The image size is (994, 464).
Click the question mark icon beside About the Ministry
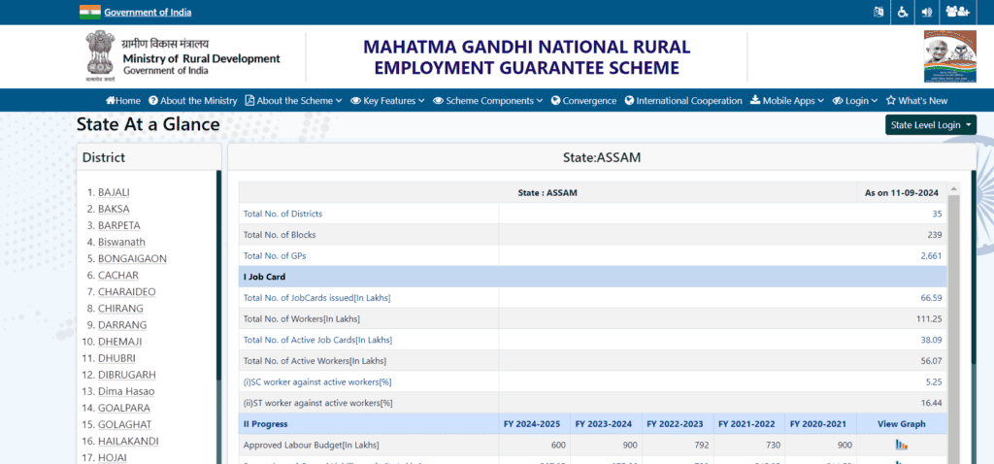(152, 101)
